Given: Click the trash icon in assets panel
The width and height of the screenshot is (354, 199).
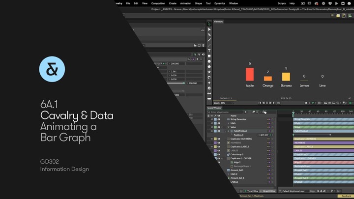Looking at the screenshot, I should pyautogui.click(x=203, y=45).
